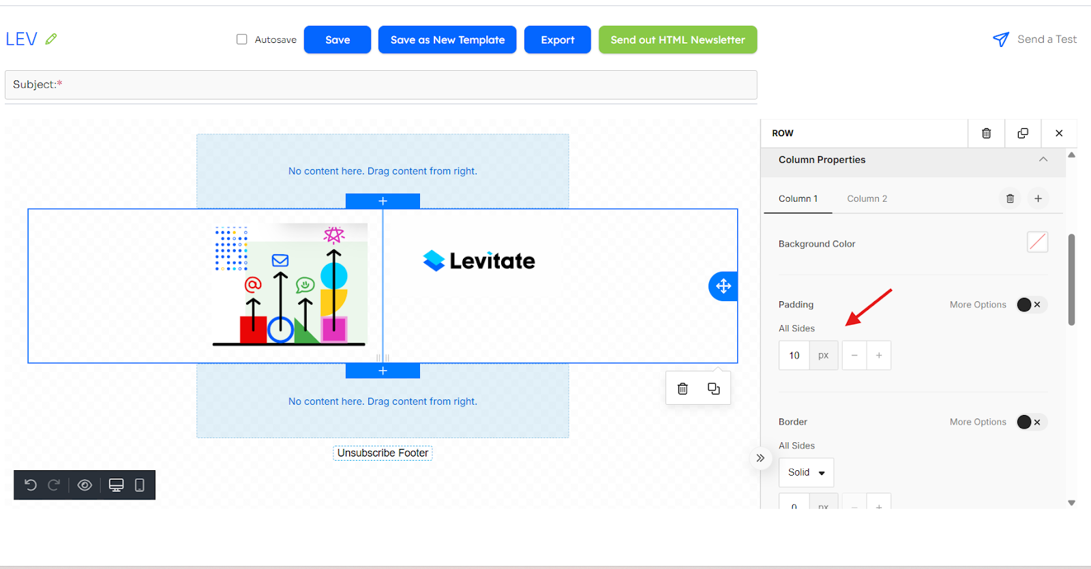Image resolution: width=1091 pixels, height=569 pixels.
Task: Delete the column using the tab-row trash icon
Action: [1010, 198]
